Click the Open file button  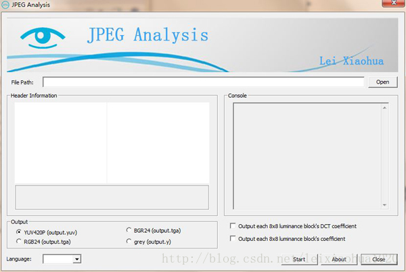[x=383, y=82]
